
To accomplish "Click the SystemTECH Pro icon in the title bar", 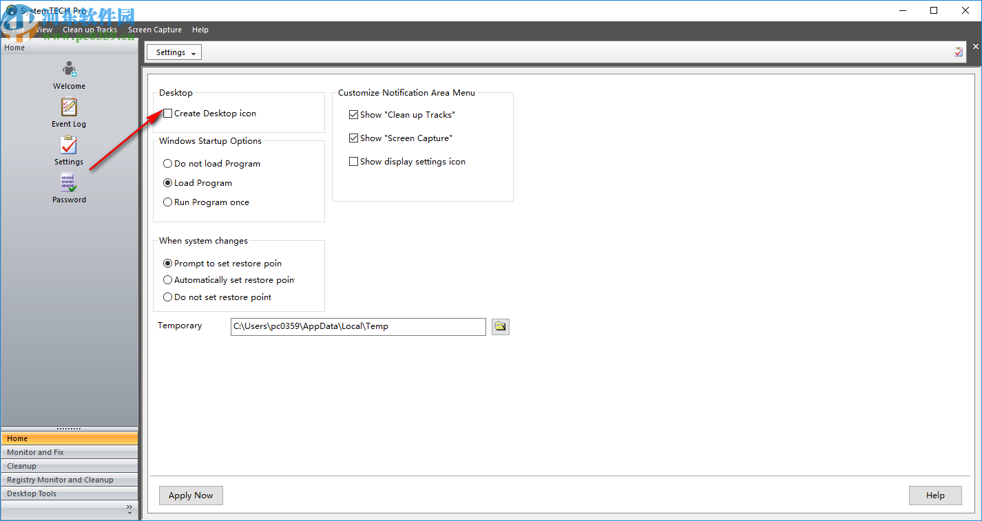I will click(11, 10).
